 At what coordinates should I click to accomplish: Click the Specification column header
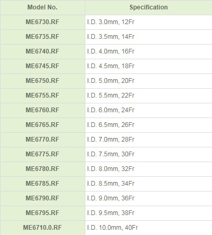tap(149, 7)
